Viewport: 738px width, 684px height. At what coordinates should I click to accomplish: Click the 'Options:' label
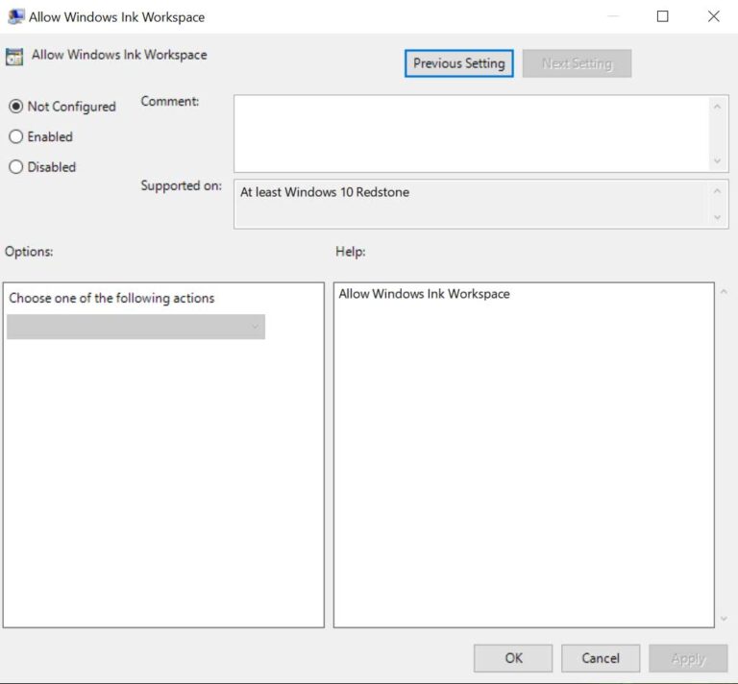(29, 251)
